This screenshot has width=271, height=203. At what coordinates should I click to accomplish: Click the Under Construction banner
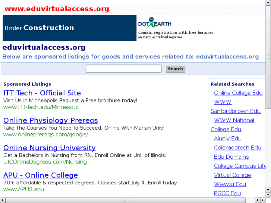(69, 28)
